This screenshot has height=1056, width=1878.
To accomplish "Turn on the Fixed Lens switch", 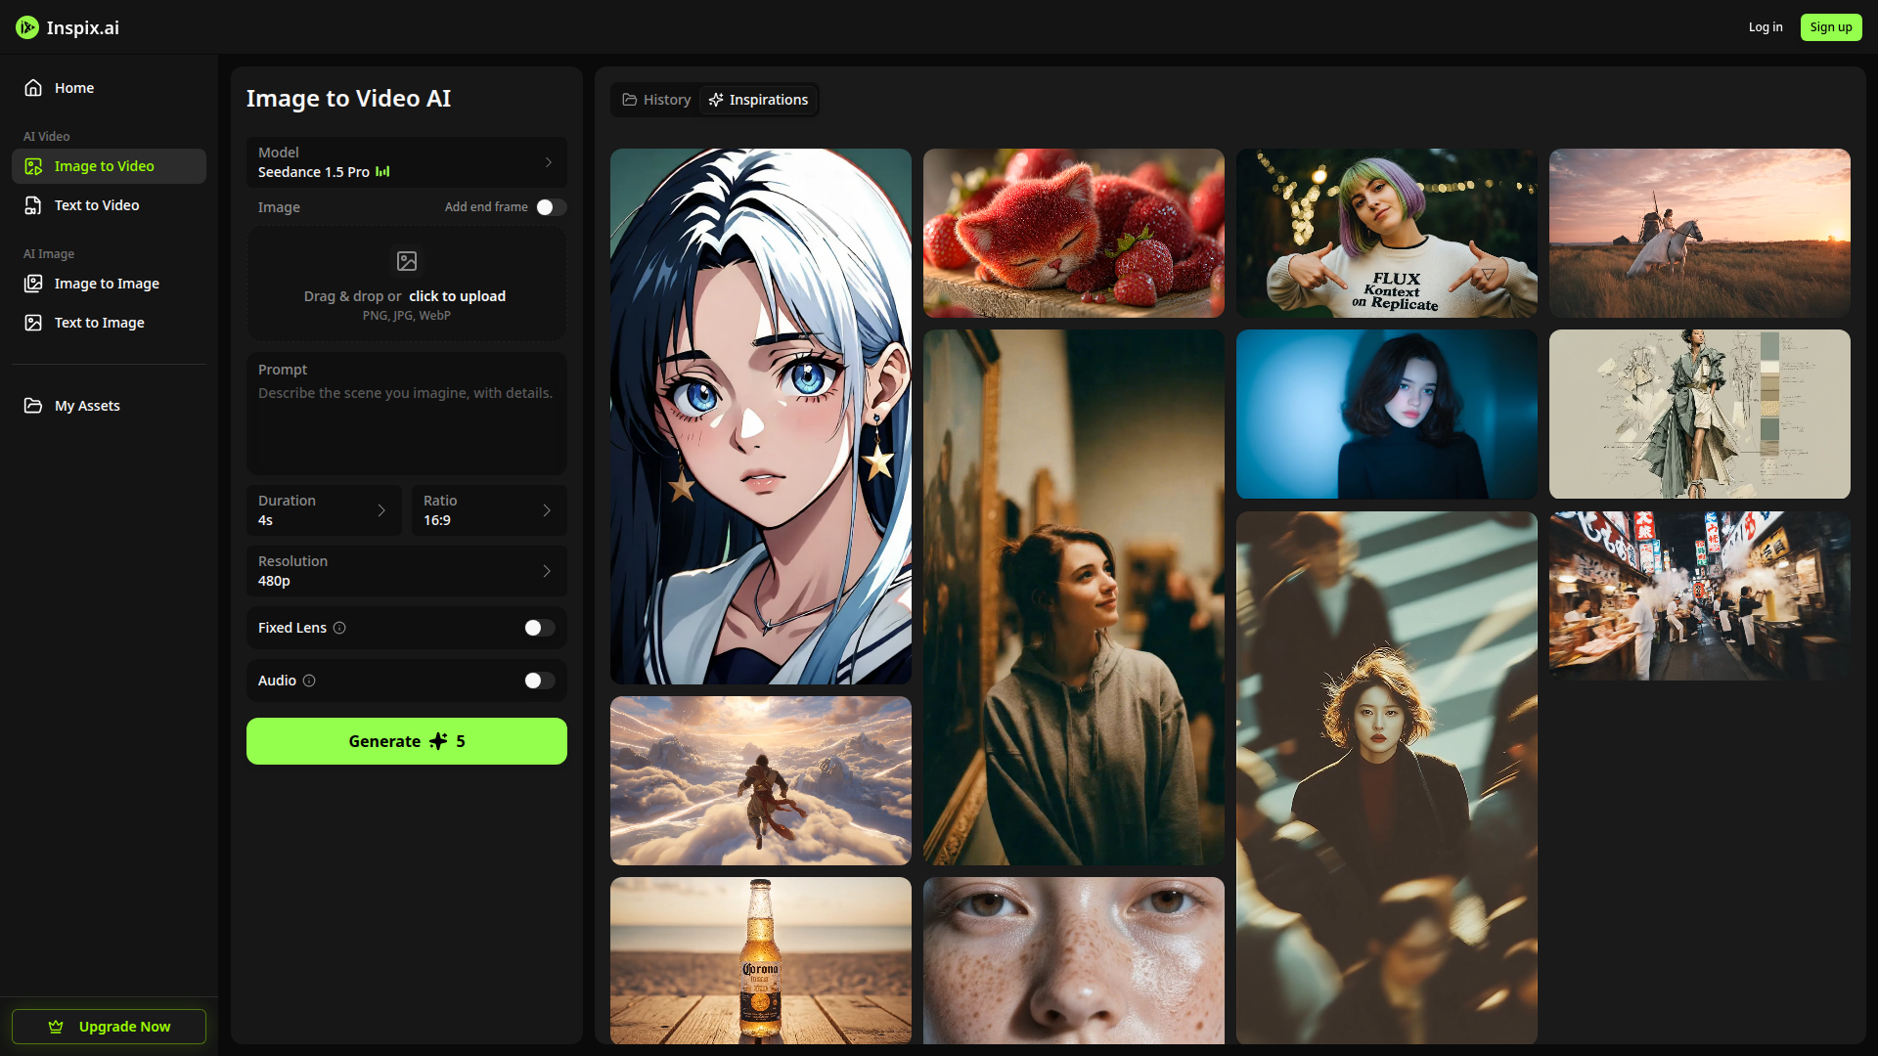I will tap(539, 628).
